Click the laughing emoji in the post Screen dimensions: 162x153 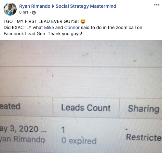click(x=83, y=21)
